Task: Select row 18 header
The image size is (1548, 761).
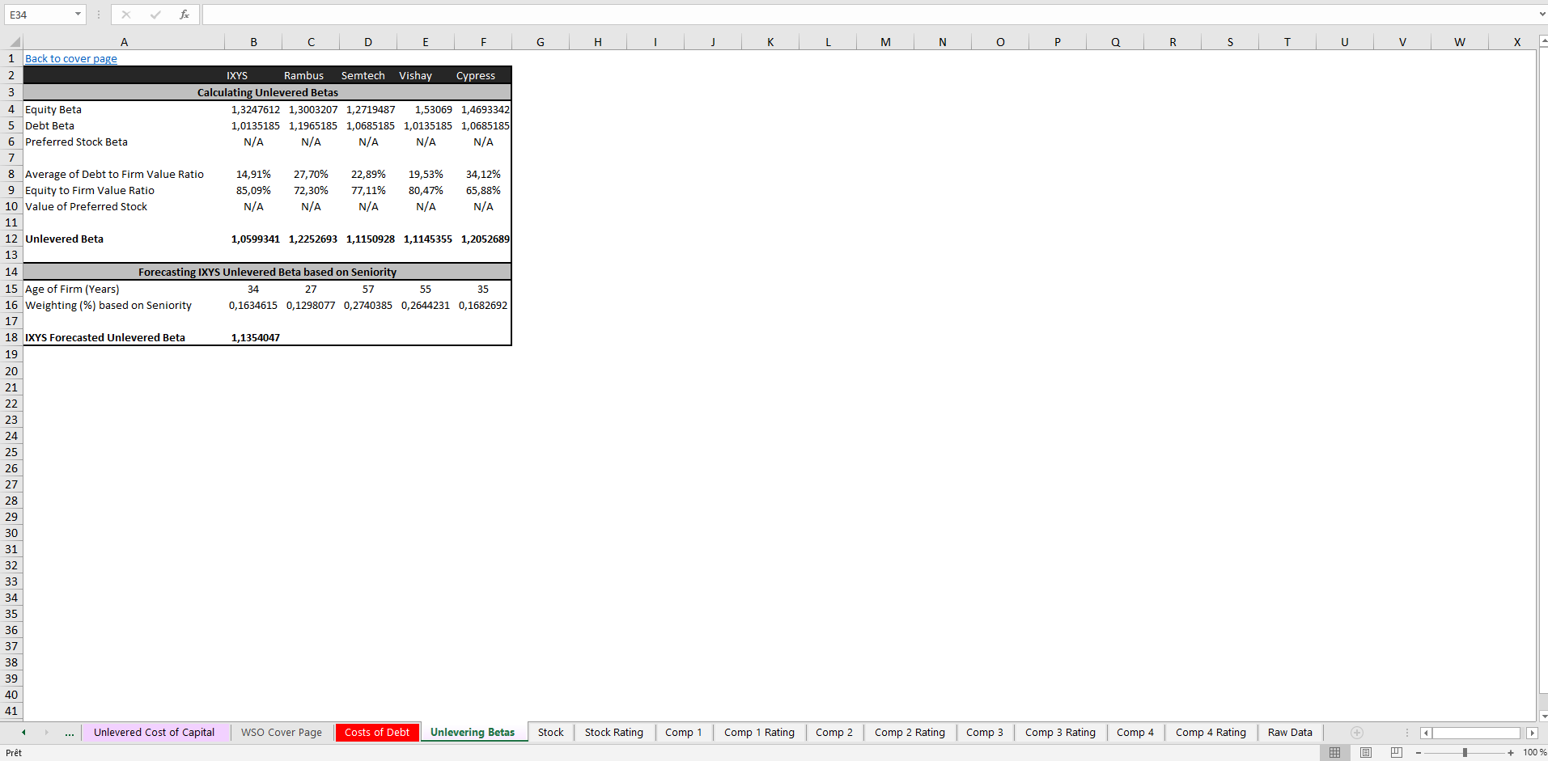Action: pyautogui.click(x=11, y=338)
